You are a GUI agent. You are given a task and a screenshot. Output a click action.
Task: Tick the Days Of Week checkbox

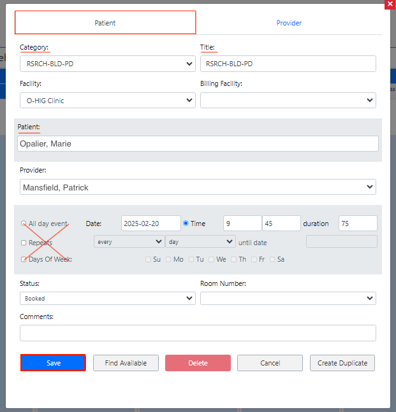tap(24, 260)
